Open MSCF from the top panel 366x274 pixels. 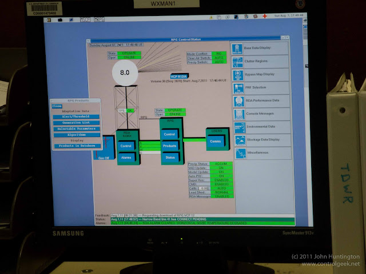coord(85,19)
